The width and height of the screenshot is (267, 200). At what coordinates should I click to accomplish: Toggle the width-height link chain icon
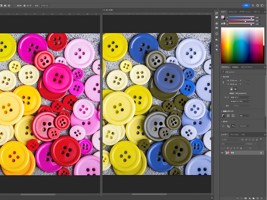223,82
